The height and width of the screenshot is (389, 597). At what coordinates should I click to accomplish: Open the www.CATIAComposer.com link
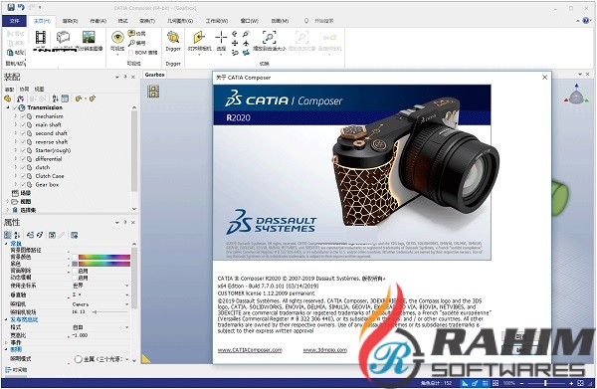click(x=250, y=350)
